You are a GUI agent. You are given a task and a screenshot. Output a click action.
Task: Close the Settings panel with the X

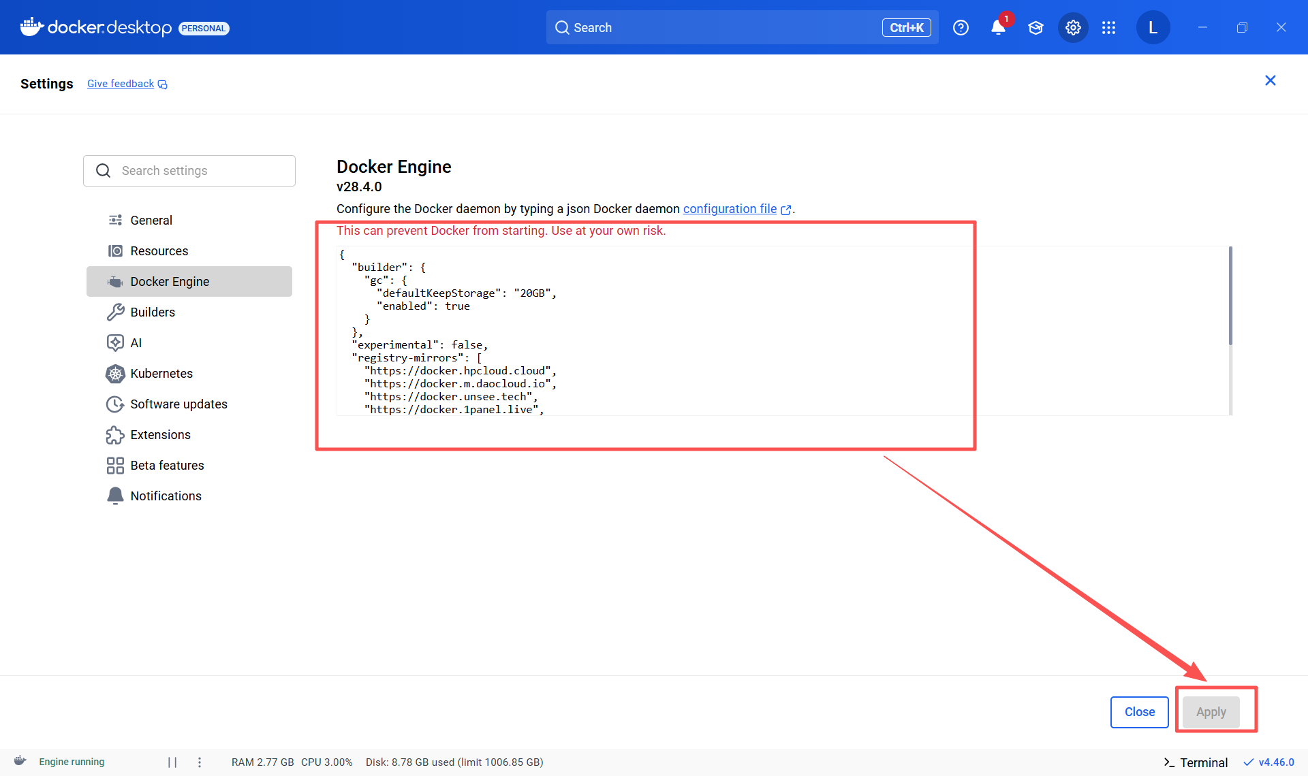[x=1271, y=80]
